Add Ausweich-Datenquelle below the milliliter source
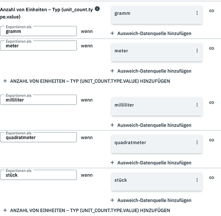This screenshot has height=216, width=221. point(151,125)
